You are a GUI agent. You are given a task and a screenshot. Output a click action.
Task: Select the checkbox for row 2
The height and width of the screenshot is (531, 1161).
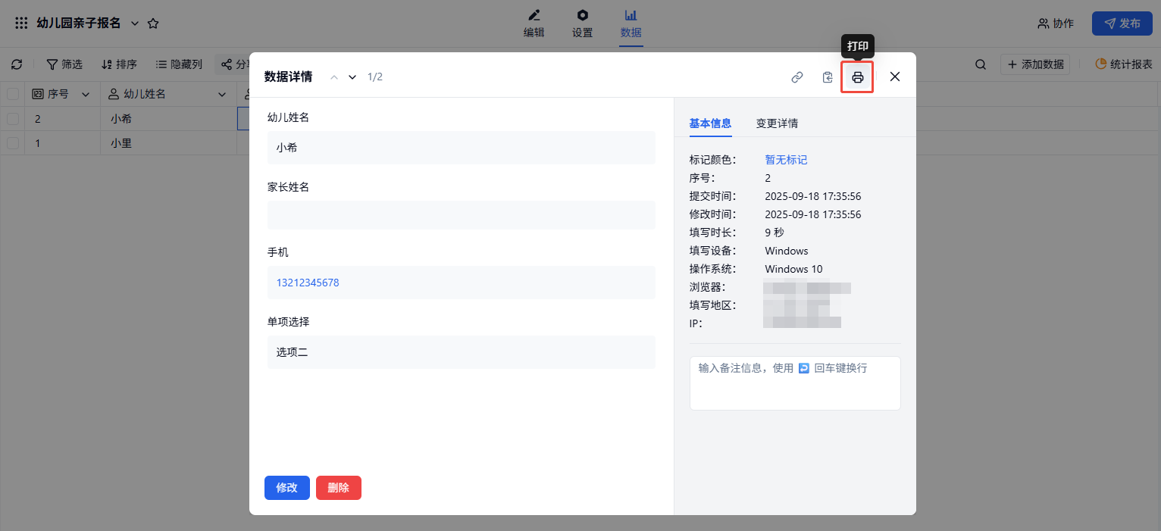click(13, 119)
